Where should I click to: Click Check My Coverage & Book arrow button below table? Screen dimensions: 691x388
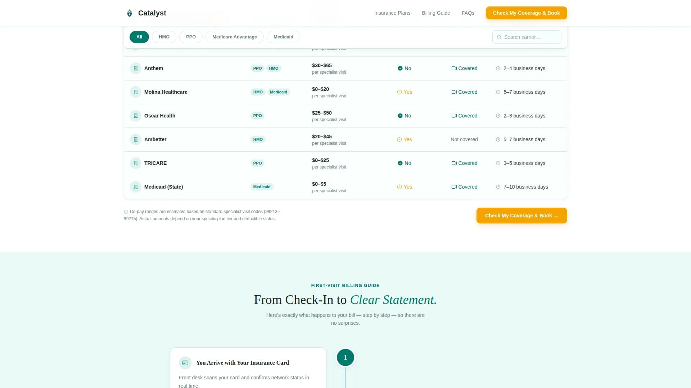tap(521, 216)
